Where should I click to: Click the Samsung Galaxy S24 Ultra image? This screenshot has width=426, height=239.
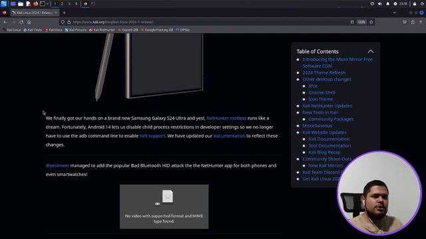click(x=149, y=66)
